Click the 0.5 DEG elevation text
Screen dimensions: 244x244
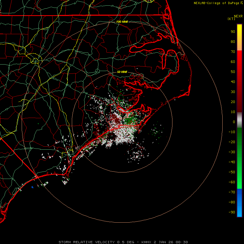pyautogui.click(x=126, y=242)
